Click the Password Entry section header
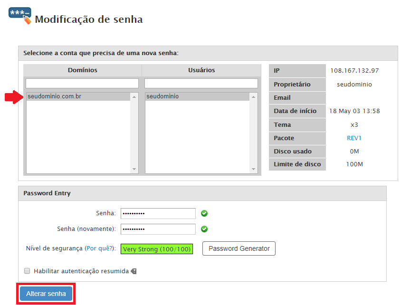The image size is (401, 305). [202, 193]
